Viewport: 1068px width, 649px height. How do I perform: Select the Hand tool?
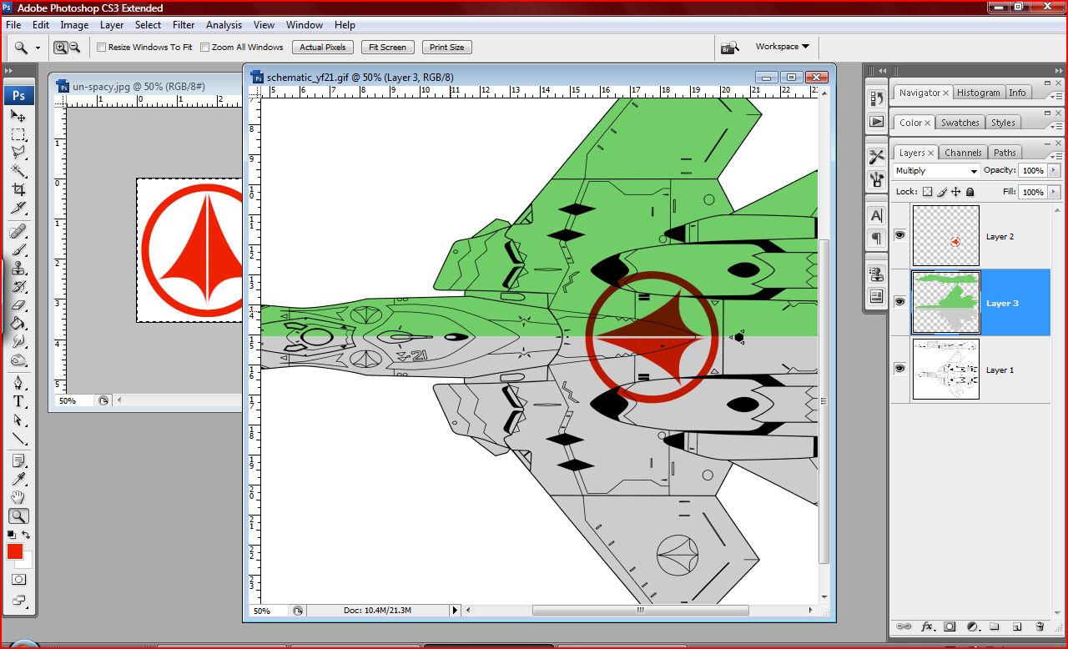(18, 498)
